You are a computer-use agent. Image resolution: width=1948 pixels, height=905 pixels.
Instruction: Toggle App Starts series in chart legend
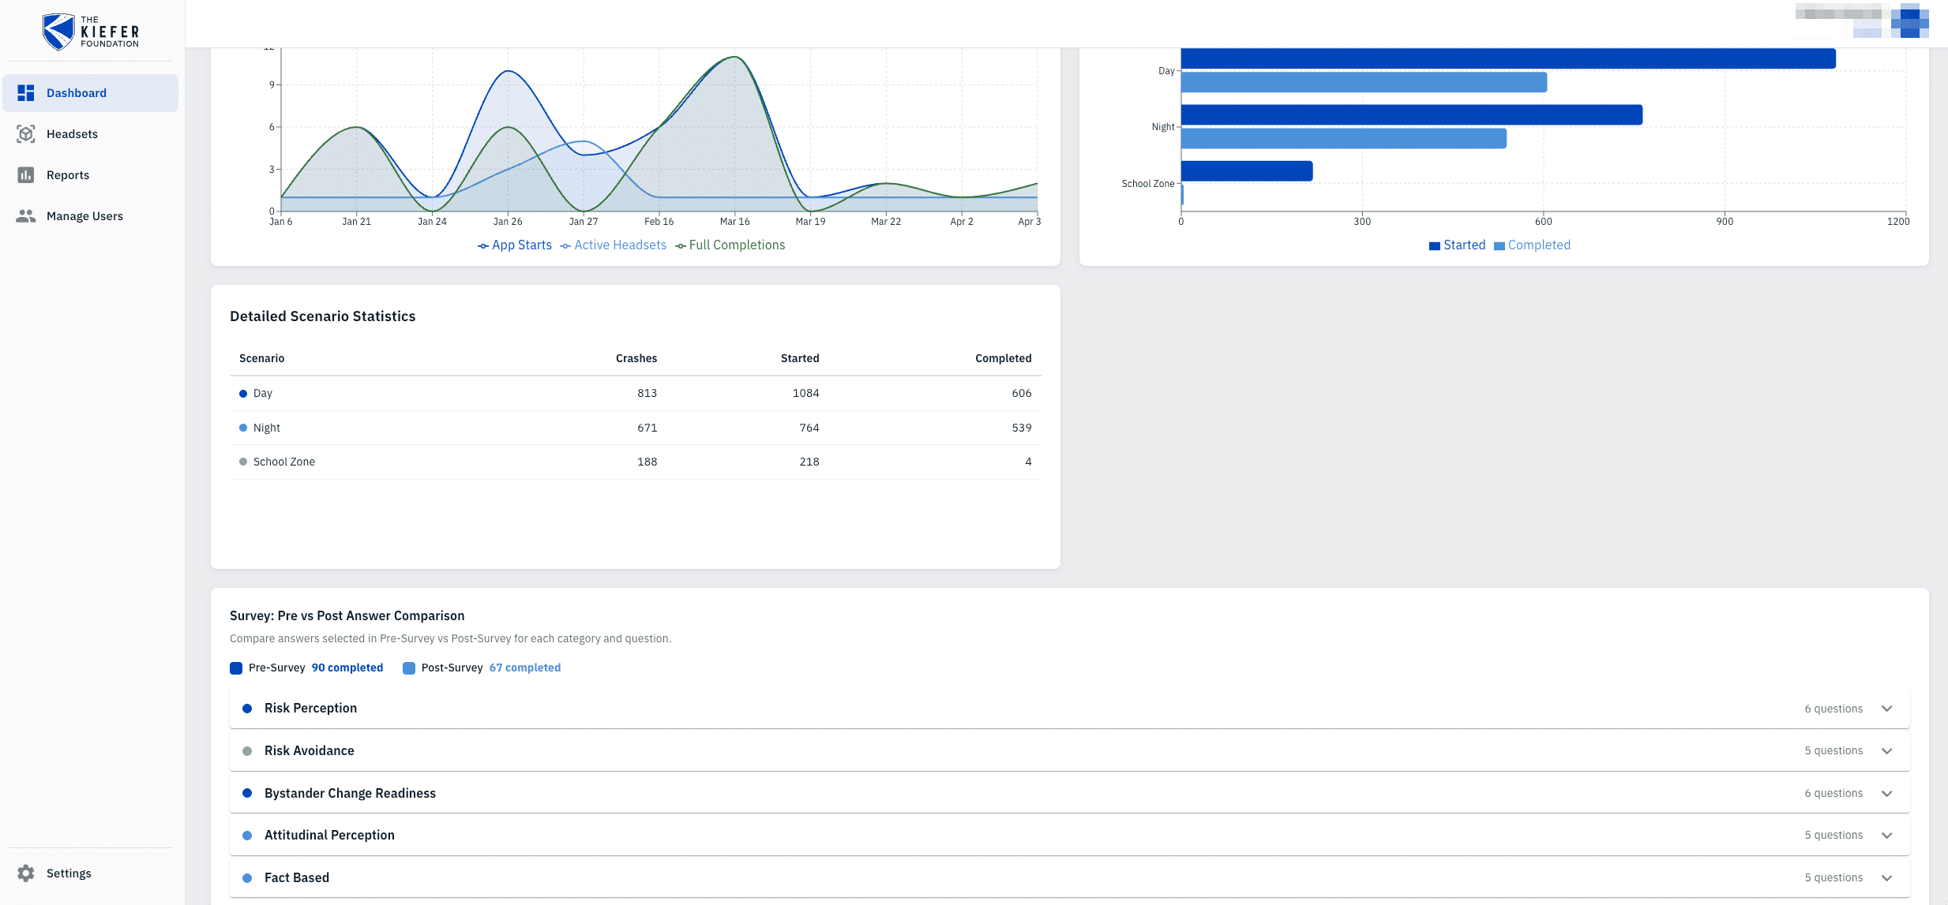[x=515, y=245]
